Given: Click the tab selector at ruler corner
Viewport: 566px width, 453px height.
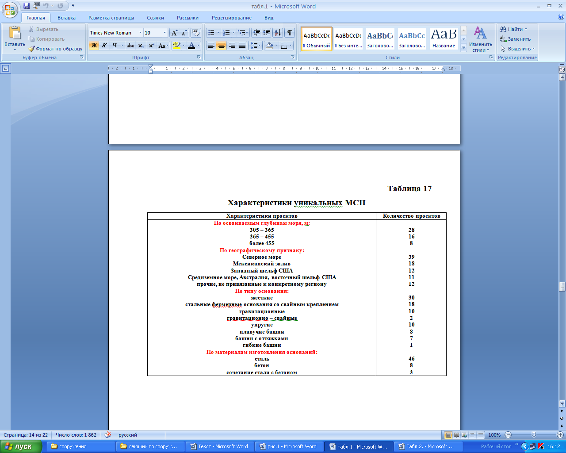Looking at the screenshot, I should tap(6, 69).
